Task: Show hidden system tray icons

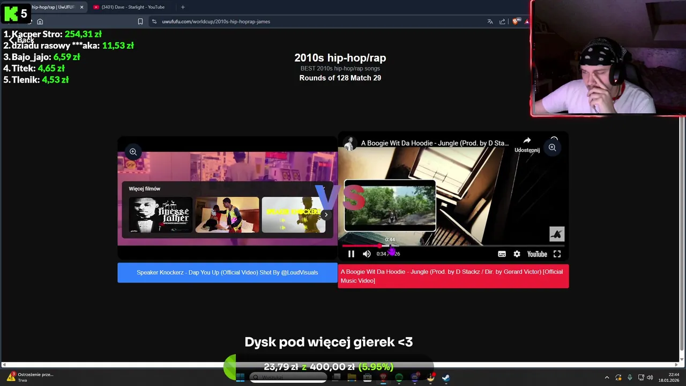Action: pos(607,377)
